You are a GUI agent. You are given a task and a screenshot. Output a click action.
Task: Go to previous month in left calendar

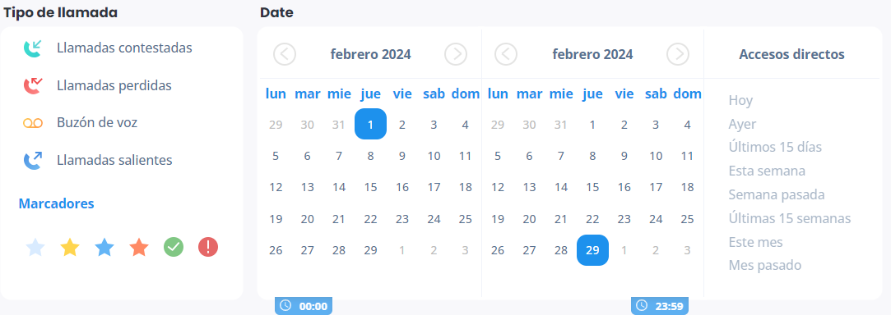285,54
